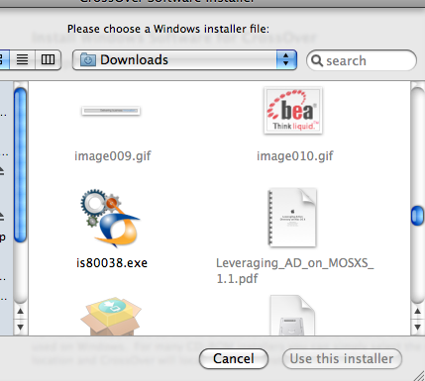Click the file list scrollbar thumb
This screenshot has height=381, width=425.
pos(417,216)
